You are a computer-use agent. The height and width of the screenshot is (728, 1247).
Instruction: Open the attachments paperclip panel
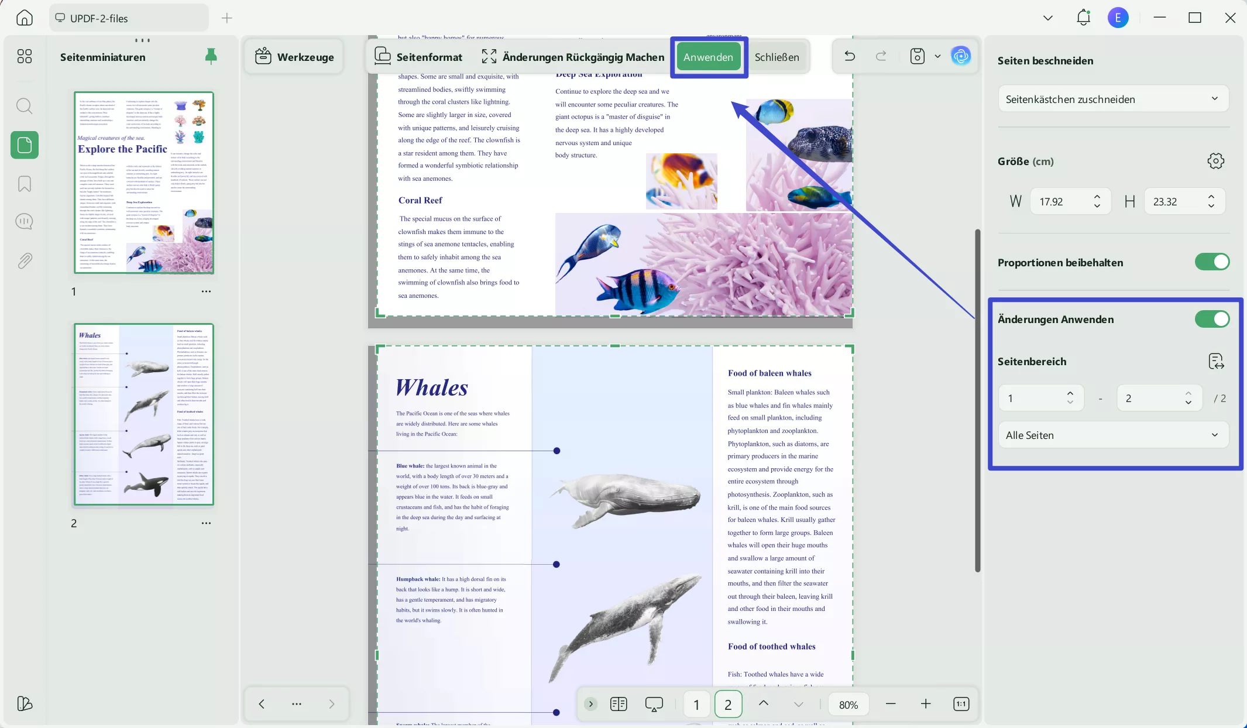[x=24, y=260]
